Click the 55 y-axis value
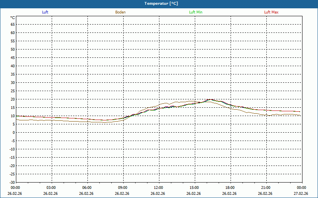The image size is (318, 198). point(13,41)
